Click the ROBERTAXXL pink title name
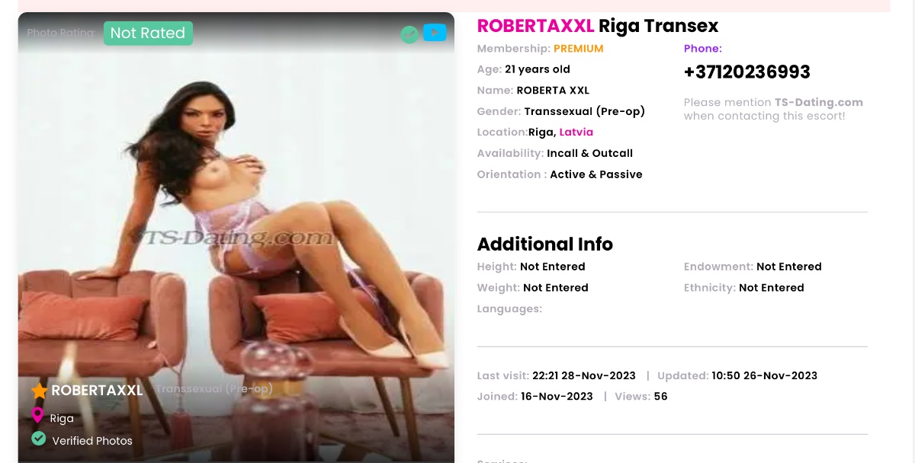The image size is (915, 463). coord(535,26)
